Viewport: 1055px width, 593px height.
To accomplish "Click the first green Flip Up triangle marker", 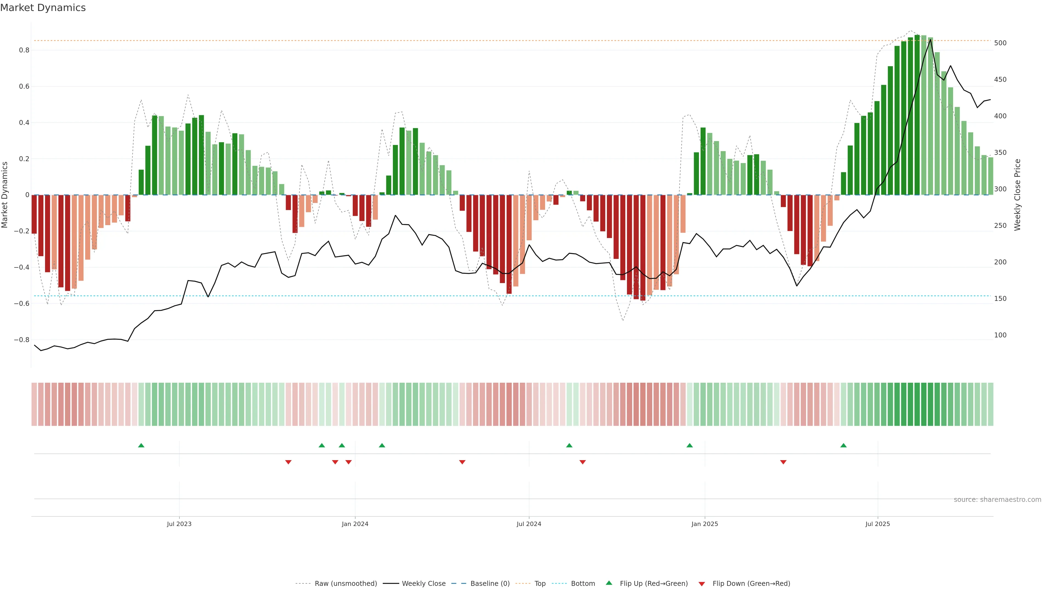I will 141,445.
